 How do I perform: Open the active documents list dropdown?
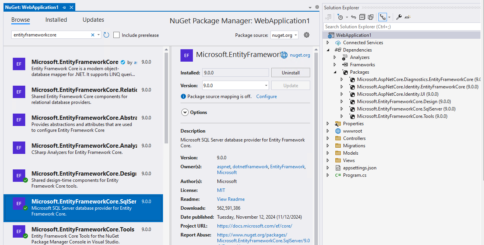(x=310, y=7)
